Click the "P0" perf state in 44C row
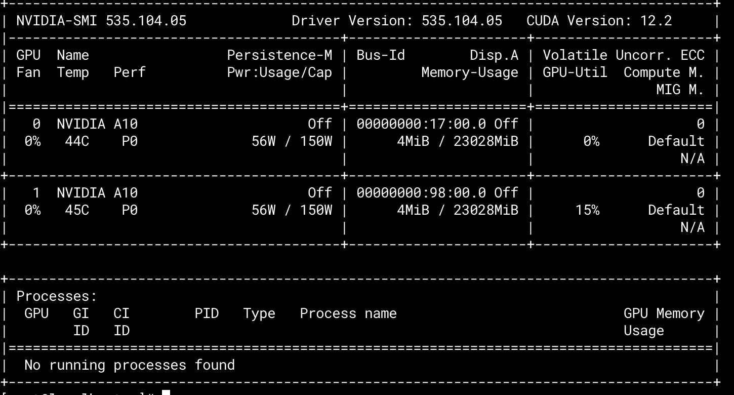Screen dimensions: 734x395 [x=130, y=141]
